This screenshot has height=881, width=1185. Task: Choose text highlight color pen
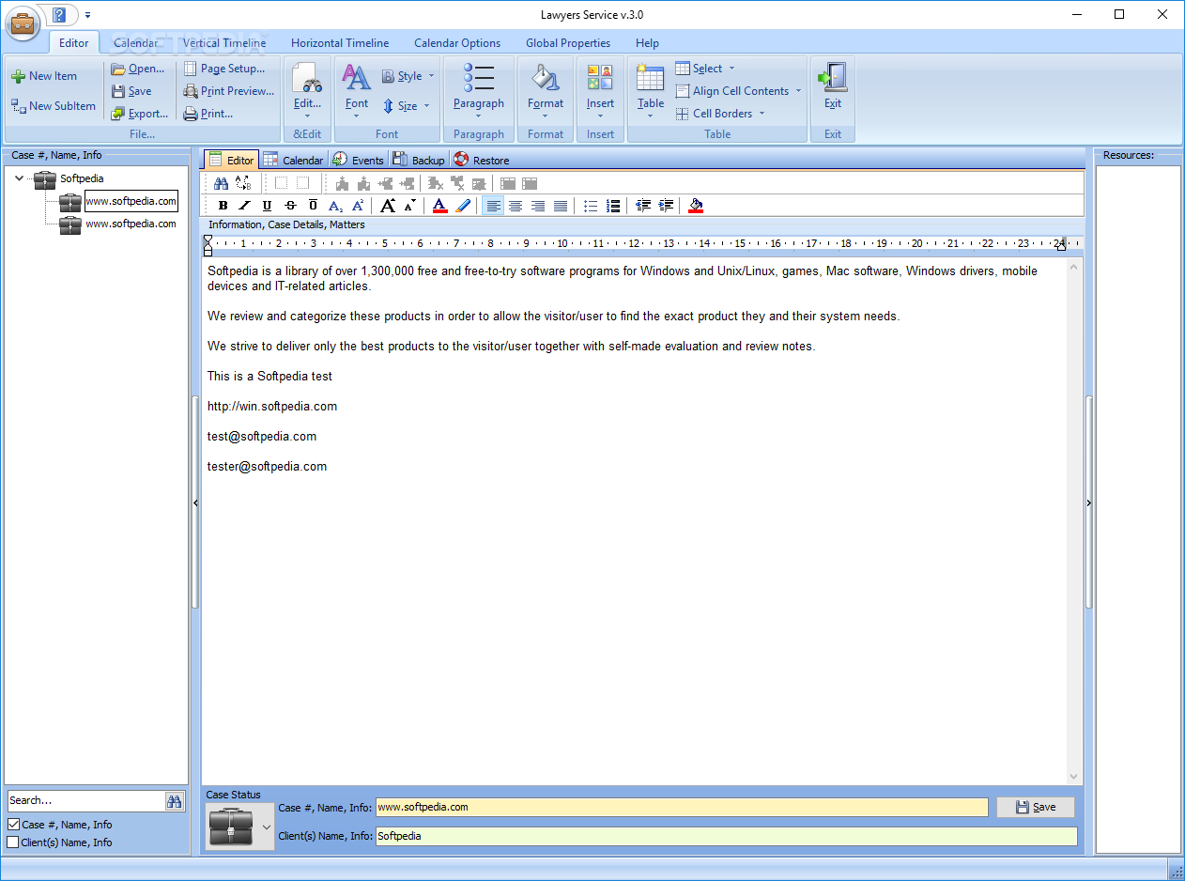click(463, 206)
